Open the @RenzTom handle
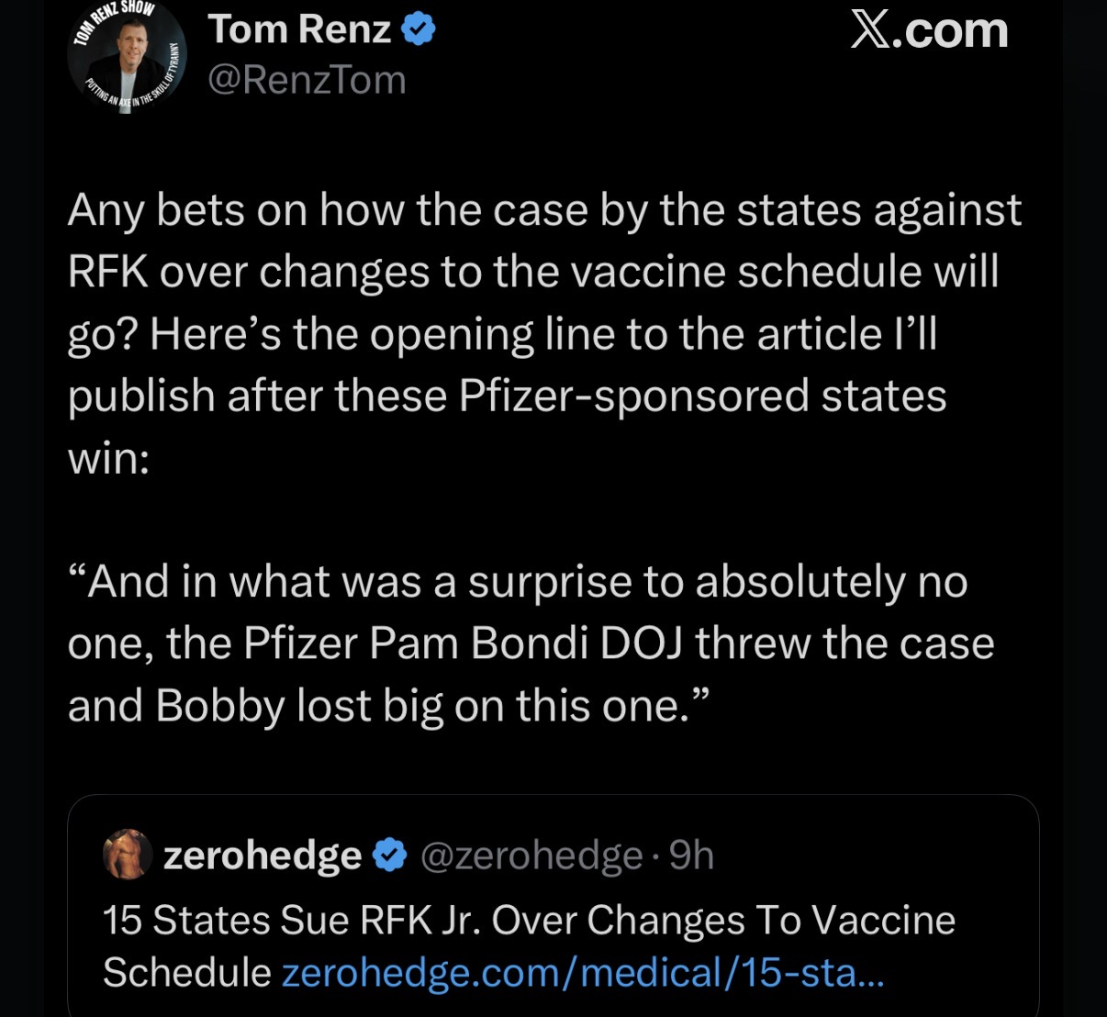This screenshot has height=1017, width=1107. pos(307,80)
